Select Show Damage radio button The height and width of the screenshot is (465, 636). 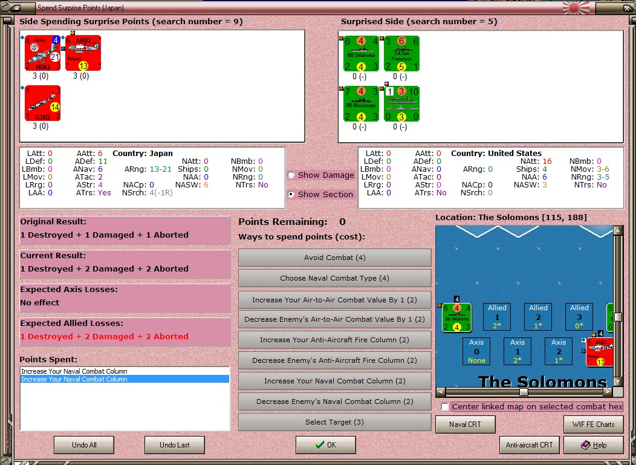tap(291, 175)
